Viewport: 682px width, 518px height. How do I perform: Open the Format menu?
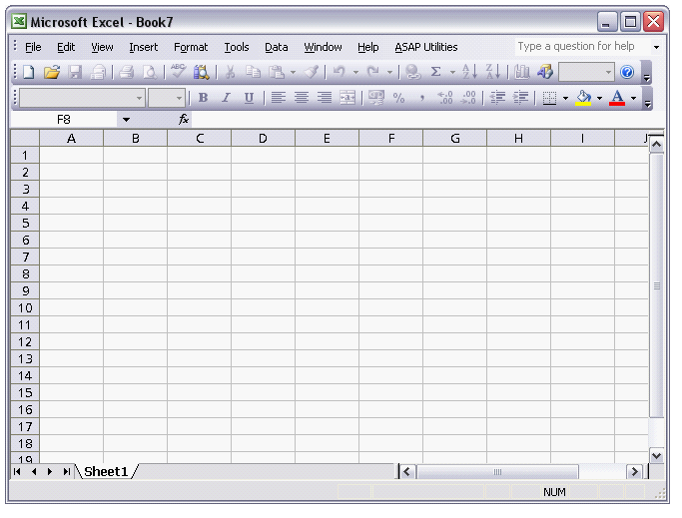coord(191,47)
